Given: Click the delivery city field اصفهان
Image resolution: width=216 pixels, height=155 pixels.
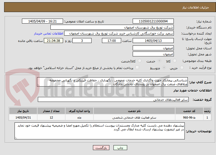Looking at the screenshot, I should coord(153,54).
